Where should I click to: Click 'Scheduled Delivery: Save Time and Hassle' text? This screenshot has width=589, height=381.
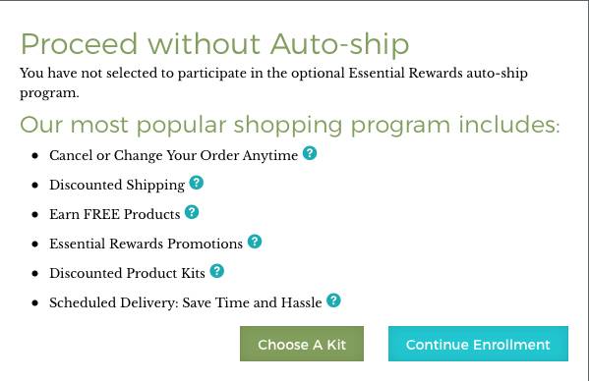[x=186, y=302]
